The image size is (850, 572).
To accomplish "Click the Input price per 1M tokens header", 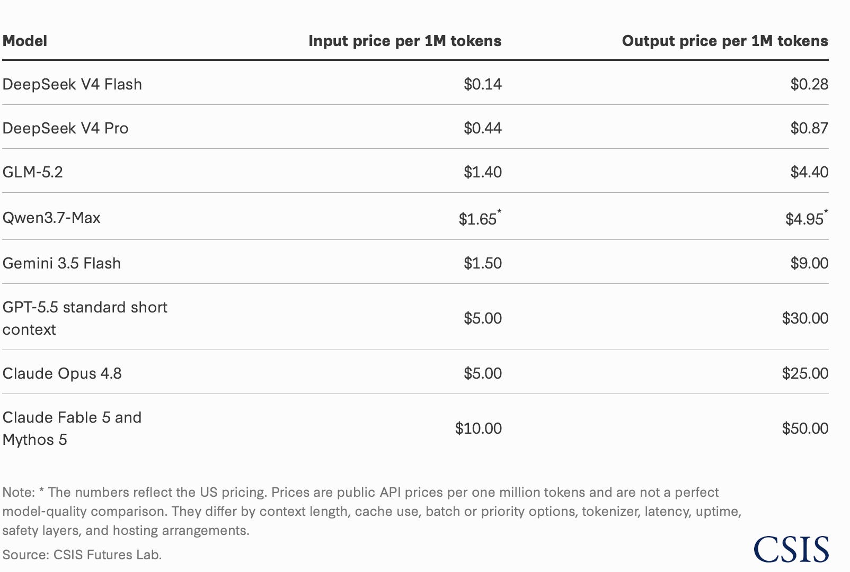I will [405, 41].
